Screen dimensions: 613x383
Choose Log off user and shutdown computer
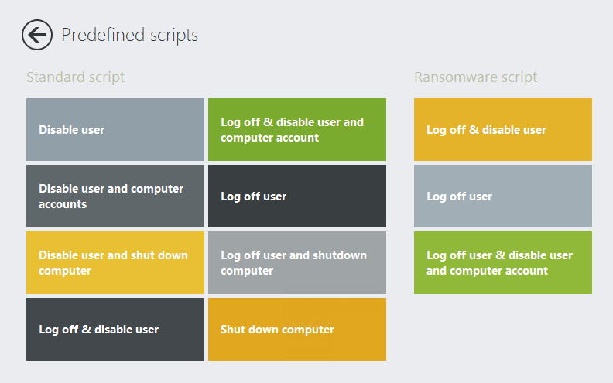click(297, 263)
